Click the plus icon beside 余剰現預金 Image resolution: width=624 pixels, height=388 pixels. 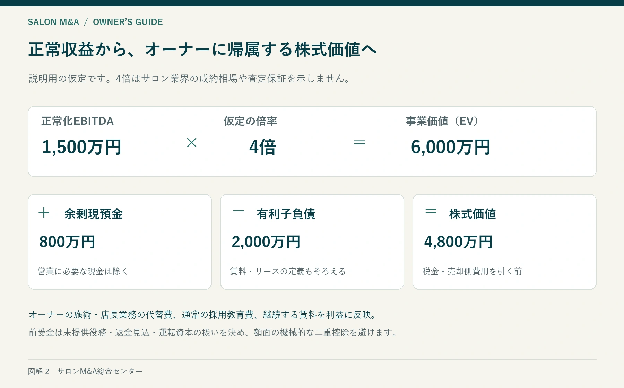(x=44, y=212)
